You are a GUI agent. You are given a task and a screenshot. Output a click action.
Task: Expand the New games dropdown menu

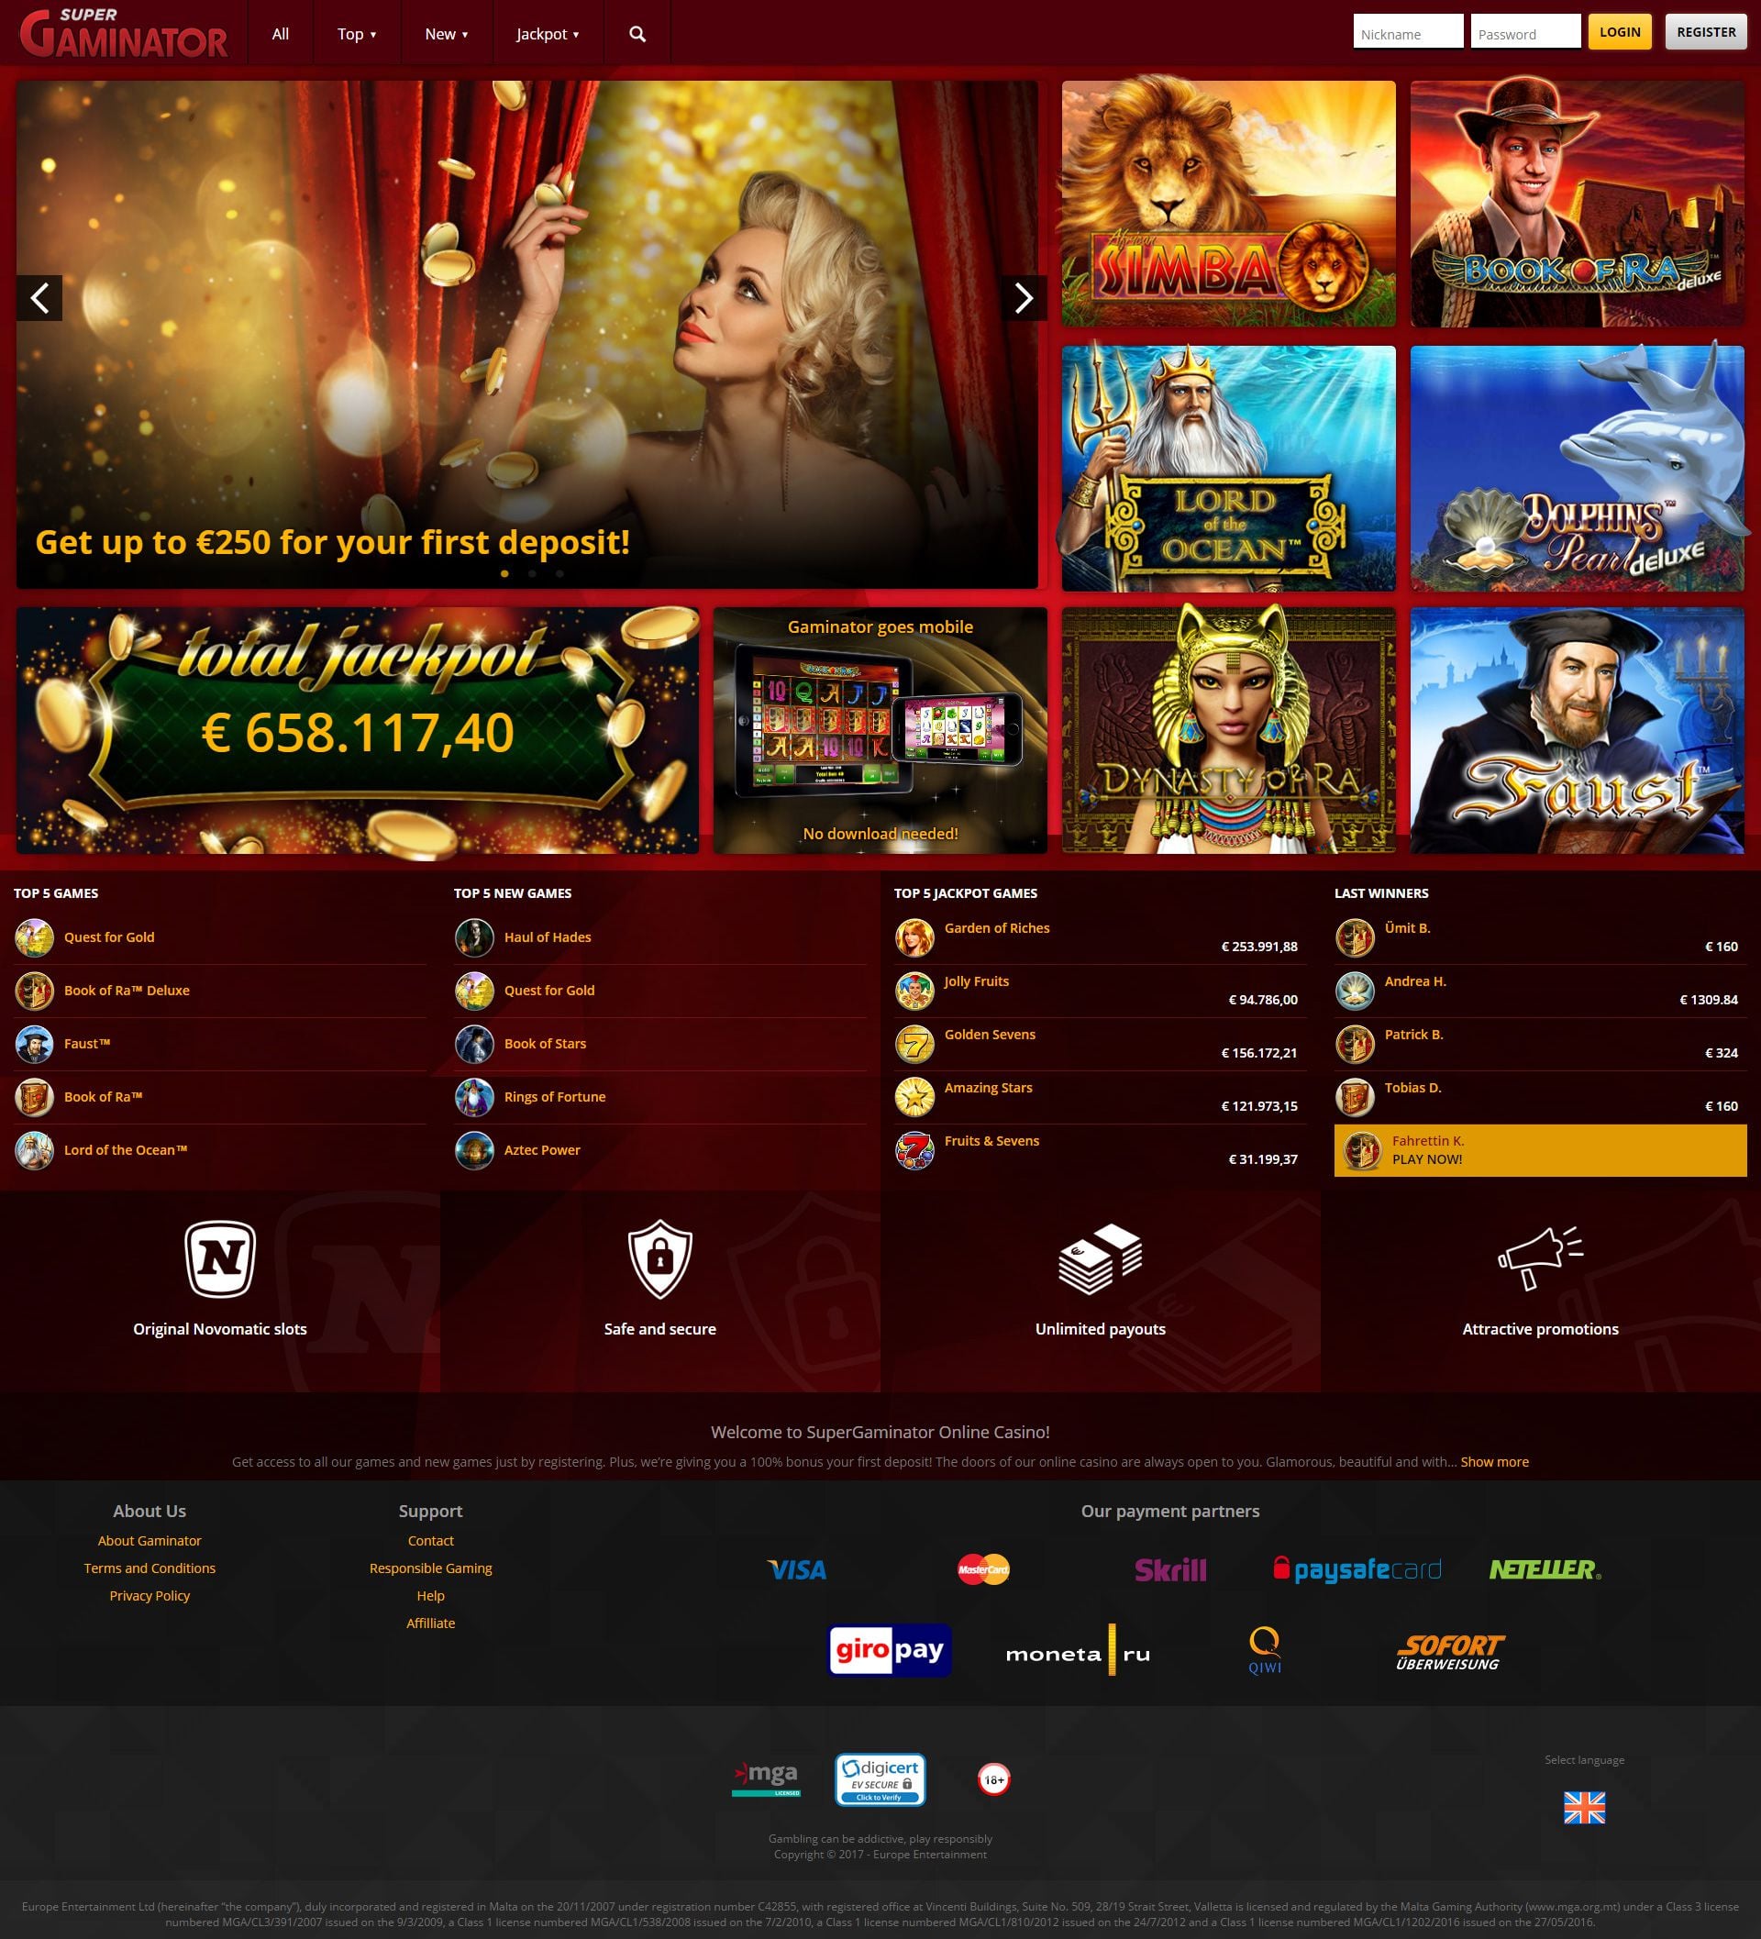coord(447,34)
